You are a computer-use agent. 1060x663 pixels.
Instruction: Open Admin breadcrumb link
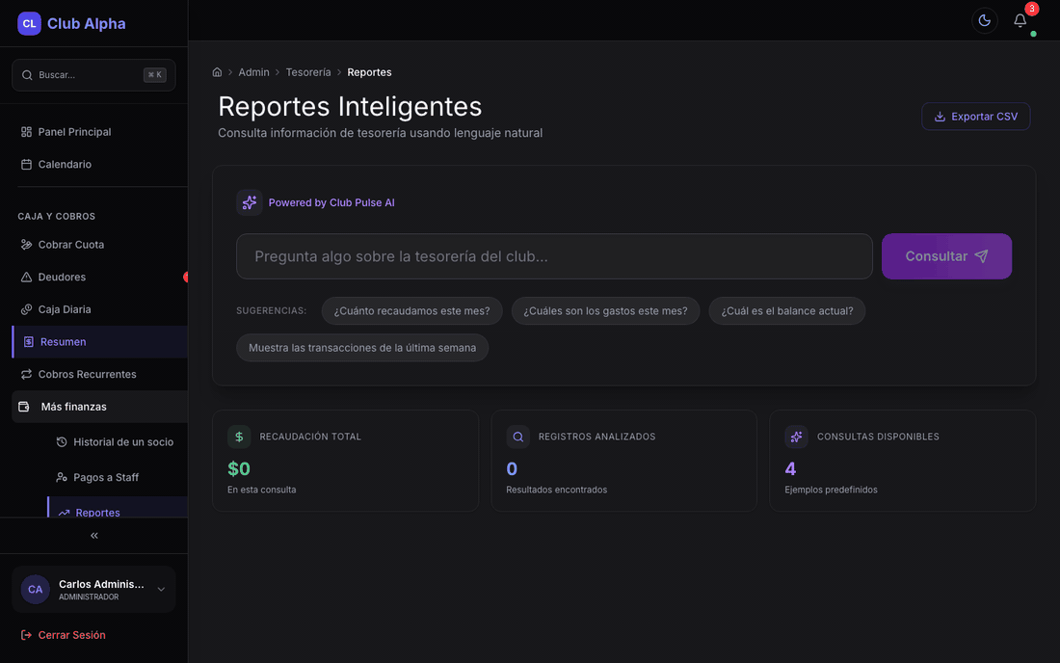pyautogui.click(x=253, y=72)
